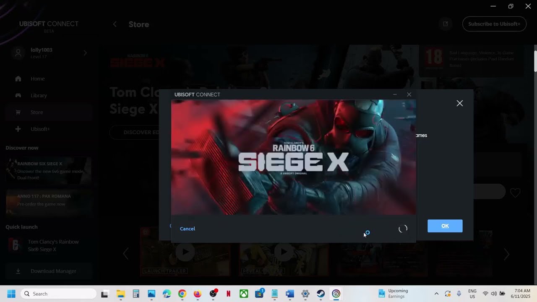The width and height of the screenshot is (537, 302).
Task: Open Notepad from taskbar
Action: coord(274,294)
